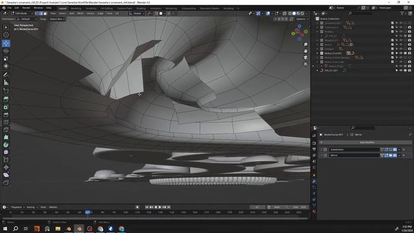Select the Knife tool
Image resolution: width=414 pixels, height=233 pixels.
point(6,129)
